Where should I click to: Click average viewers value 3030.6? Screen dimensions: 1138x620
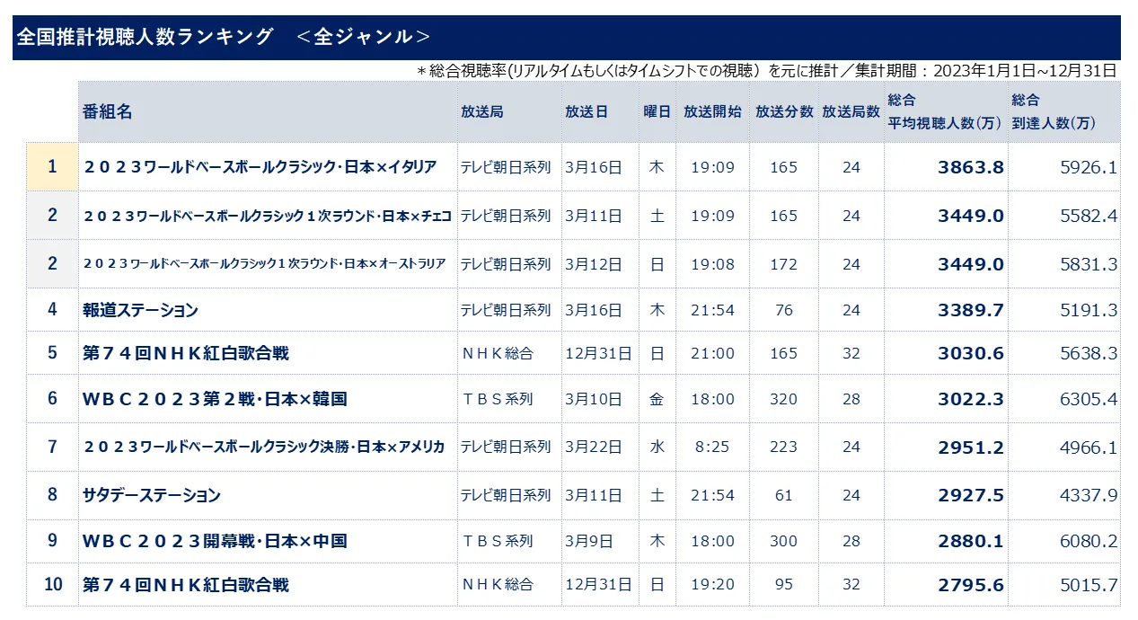(971, 353)
